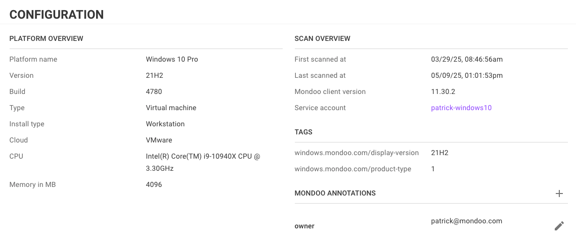Screen dimensions: 576x241
Task: Select the SCAN OVERVIEW section header
Action: coord(322,38)
